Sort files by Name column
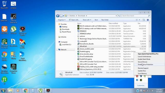Image resolution: width=165 pixels, height=93 pixels. [79, 23]
